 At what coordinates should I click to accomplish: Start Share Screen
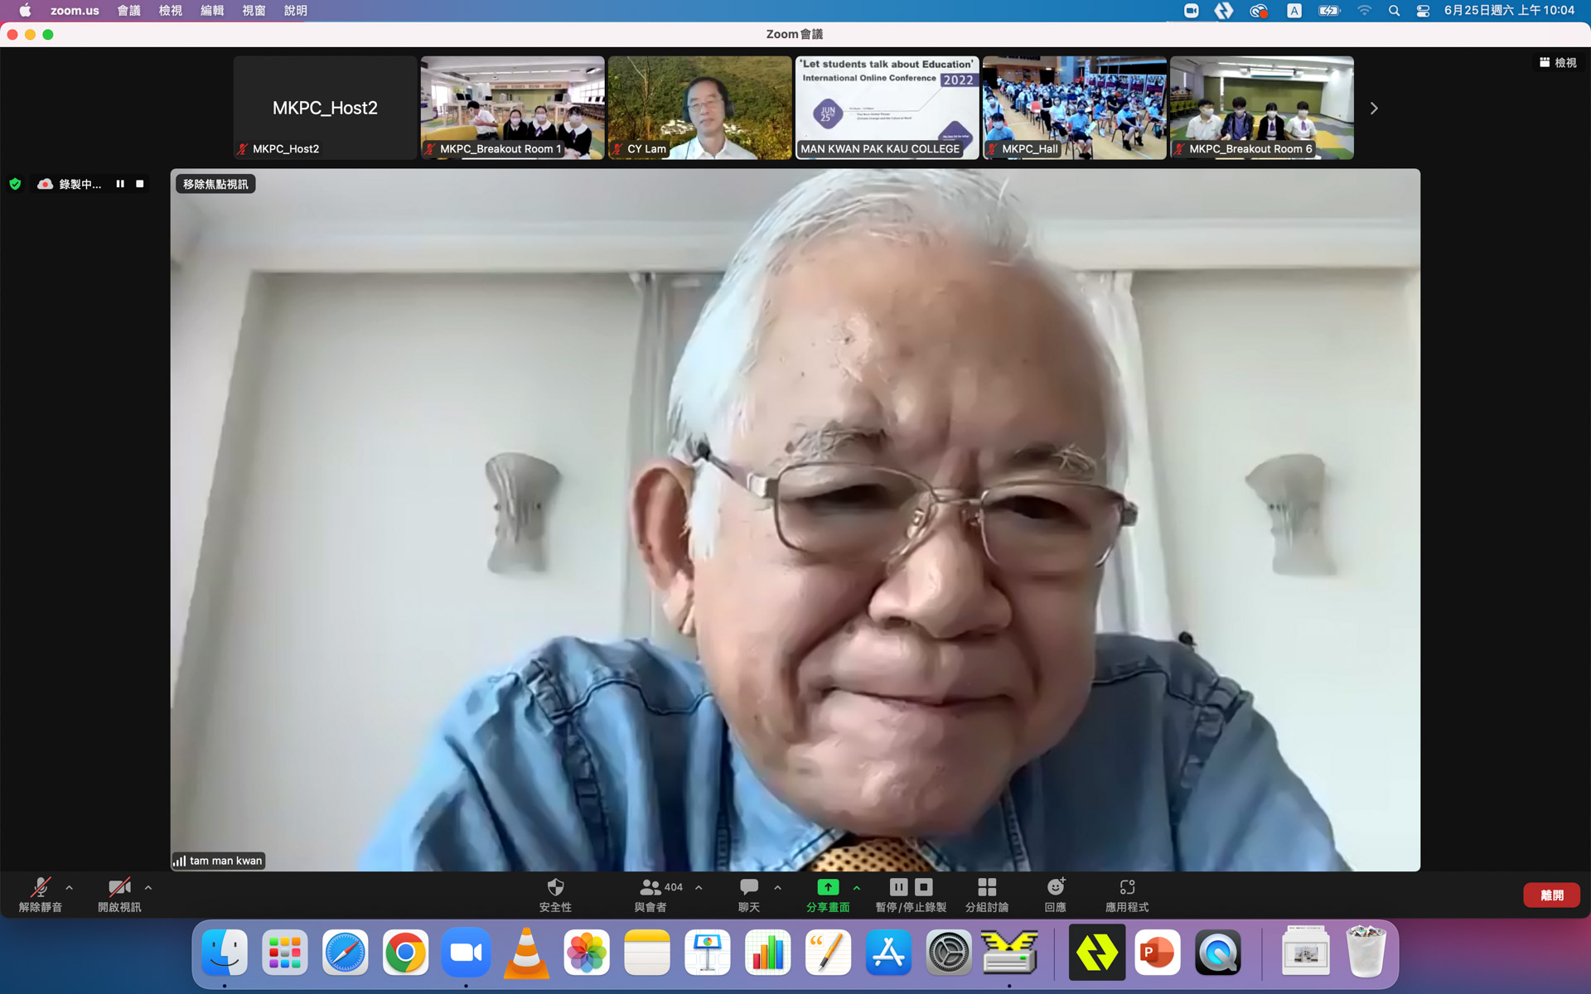point(828,895)
